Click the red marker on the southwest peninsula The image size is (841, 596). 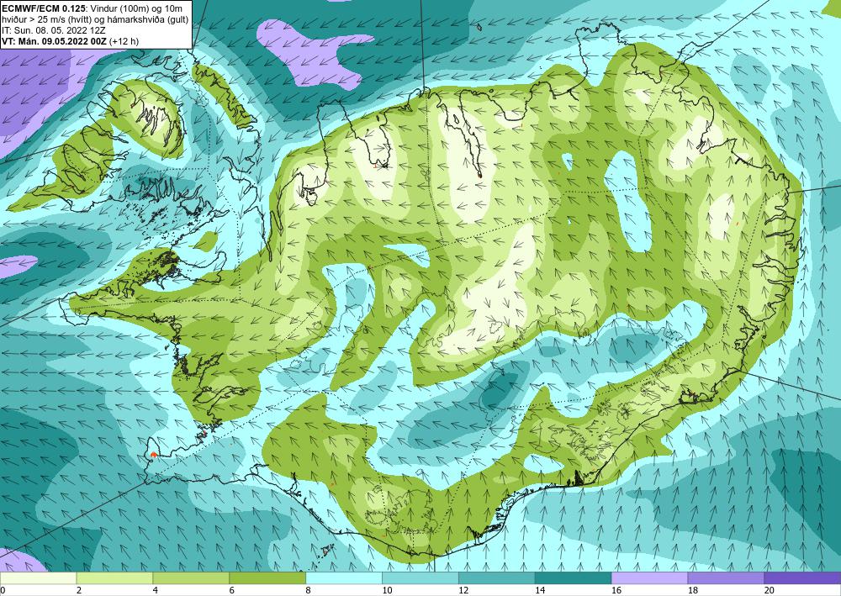click(153, 455)
